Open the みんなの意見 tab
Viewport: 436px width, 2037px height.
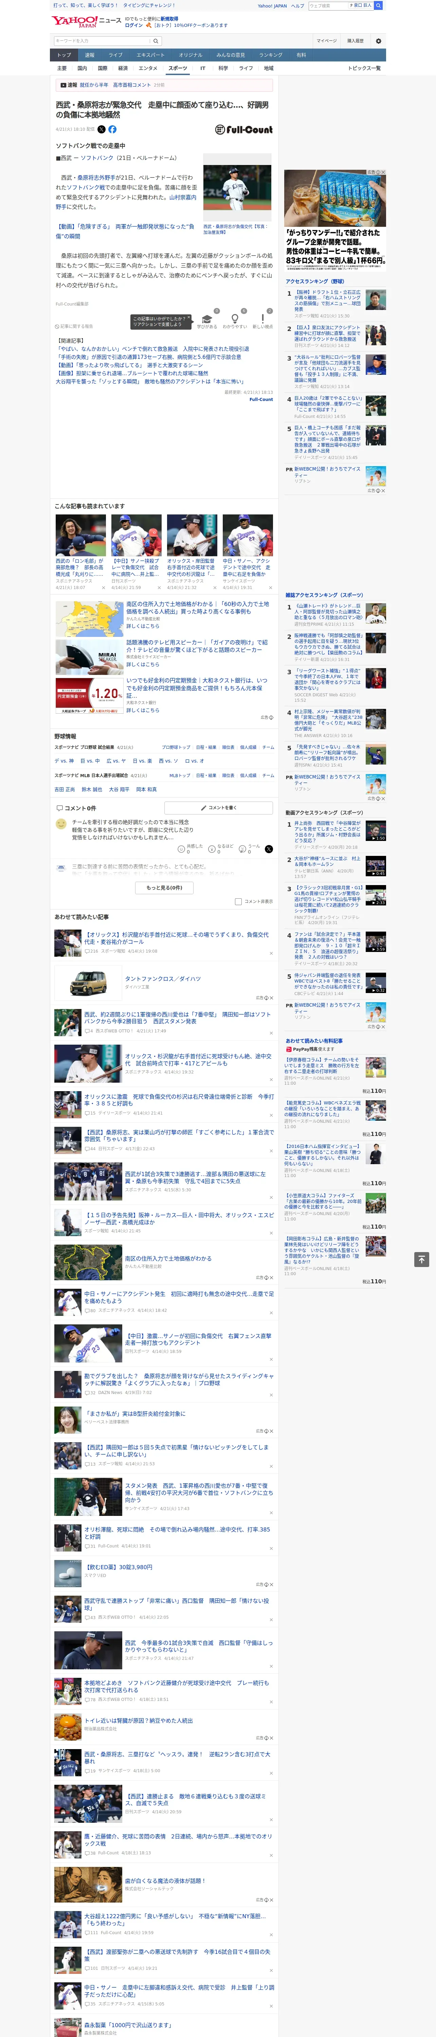(231, 55)
